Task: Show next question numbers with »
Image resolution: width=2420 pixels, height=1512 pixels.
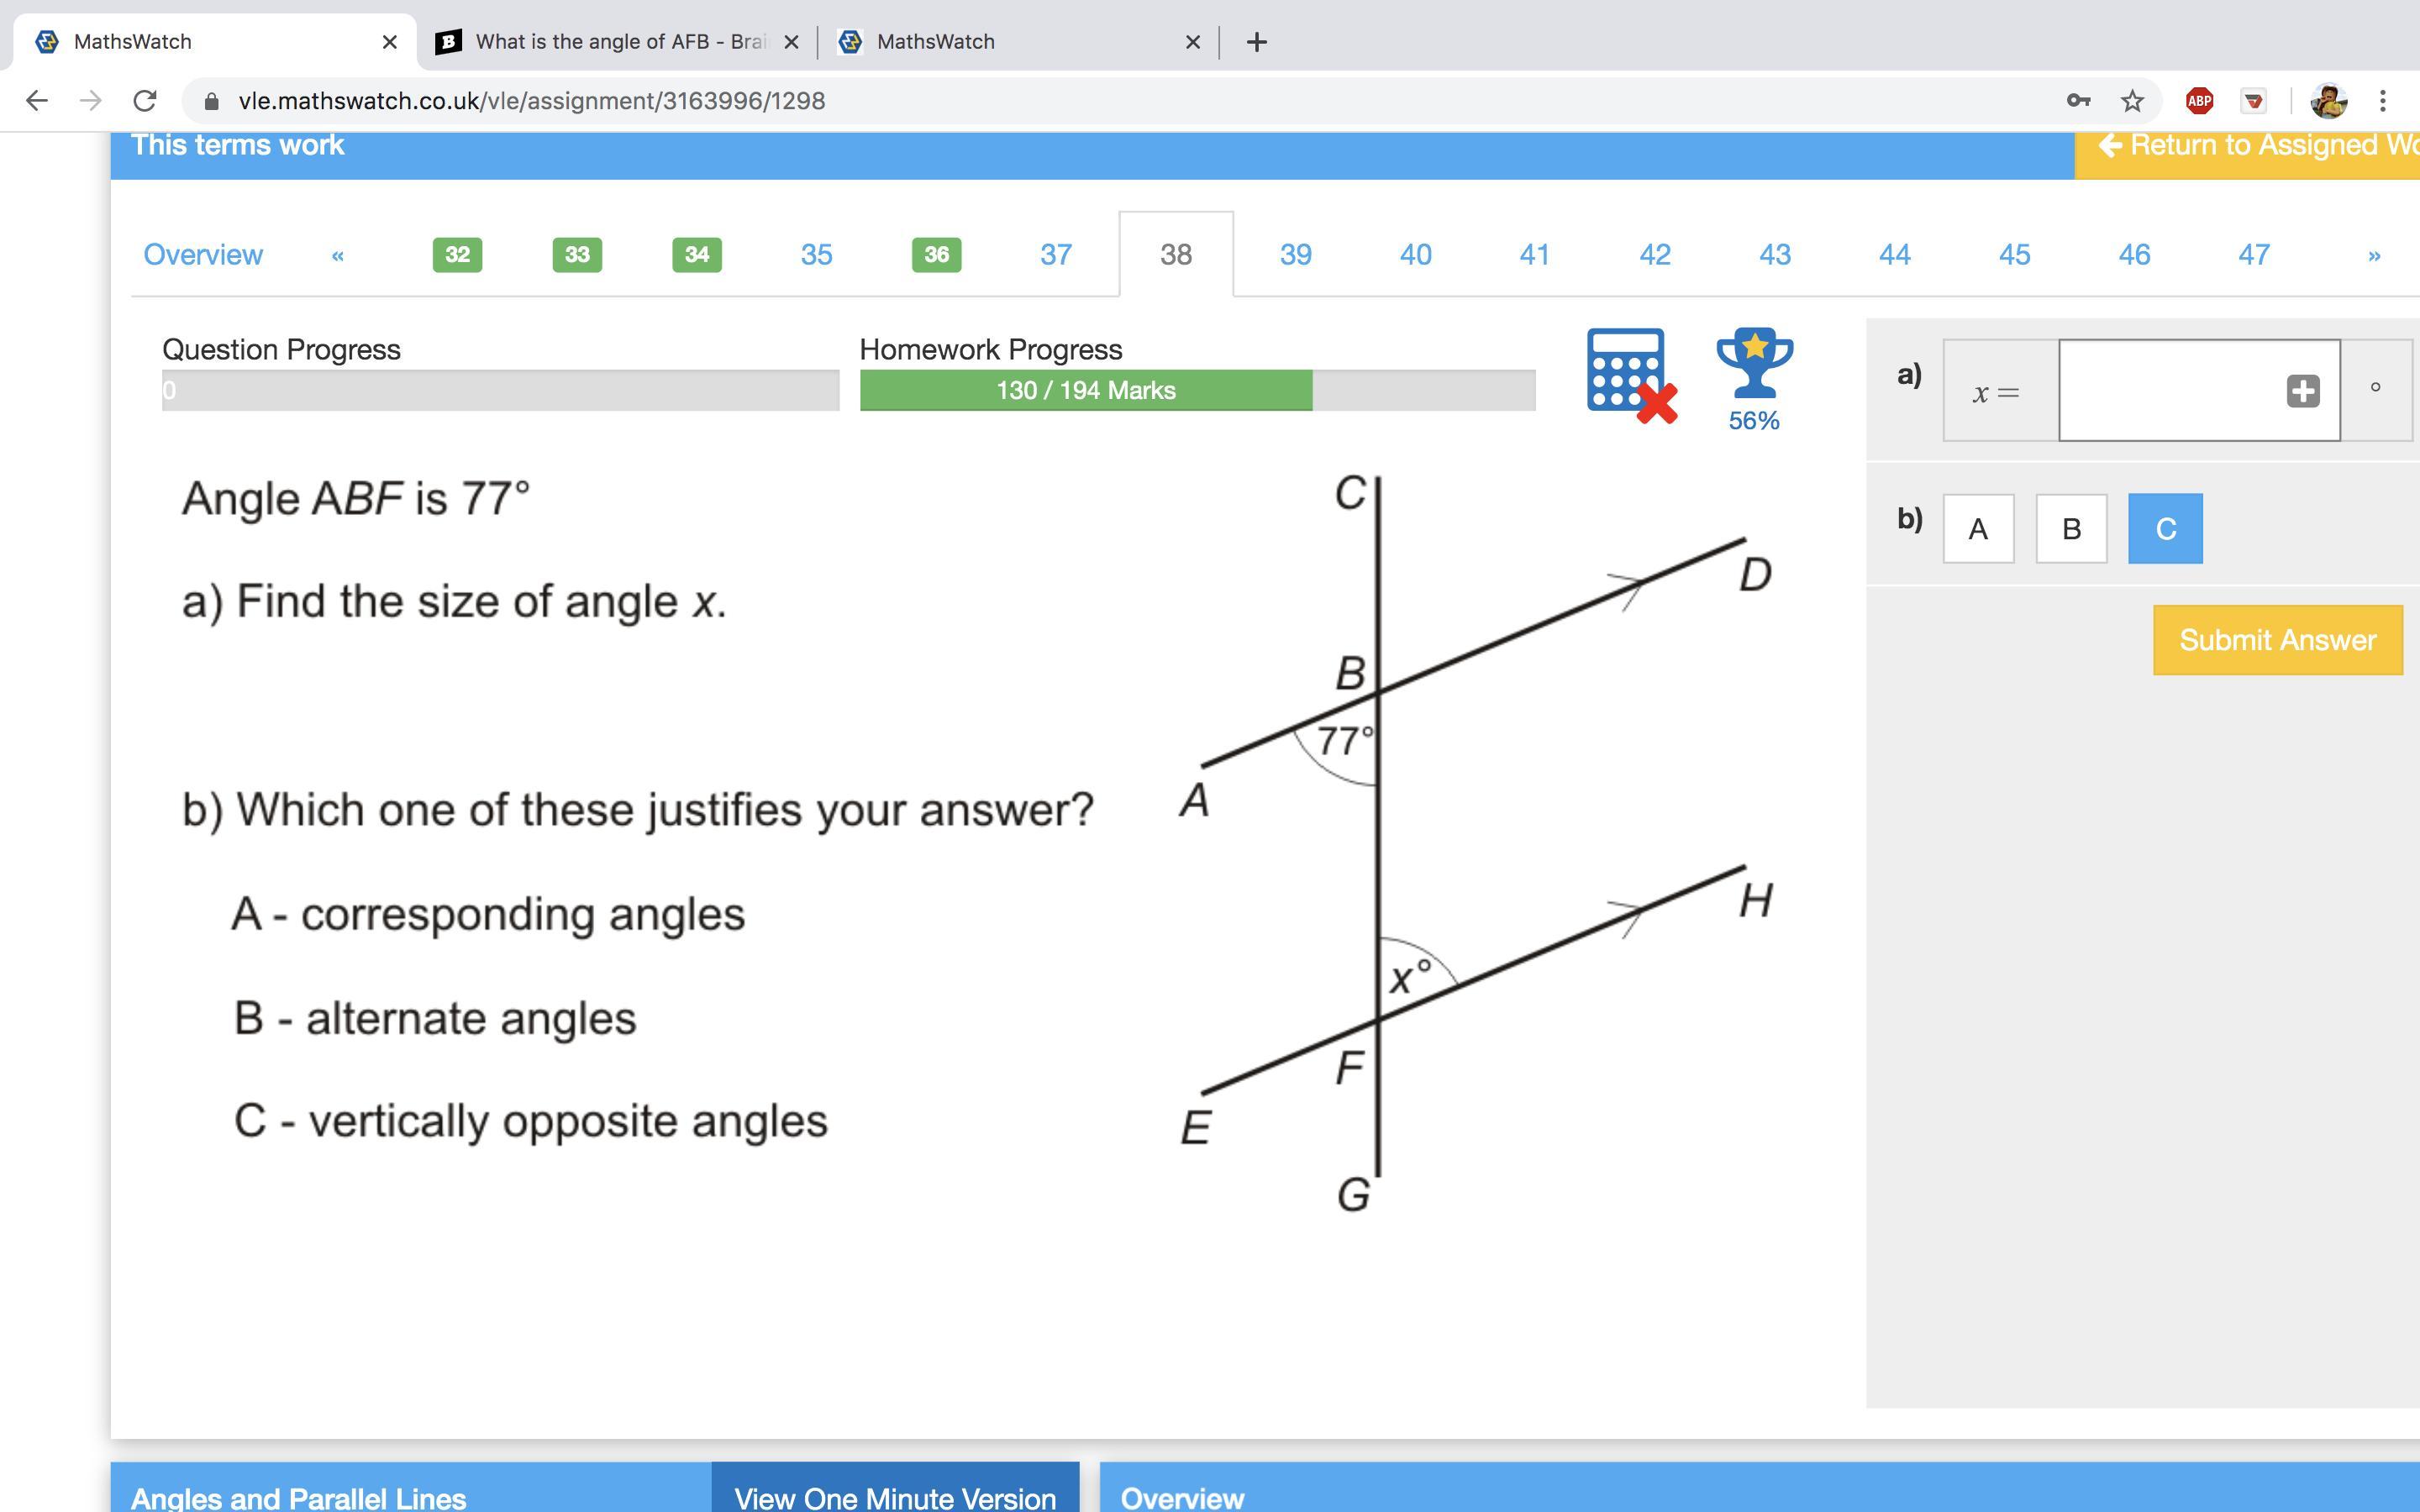Action: click(x=2374, y=256)
